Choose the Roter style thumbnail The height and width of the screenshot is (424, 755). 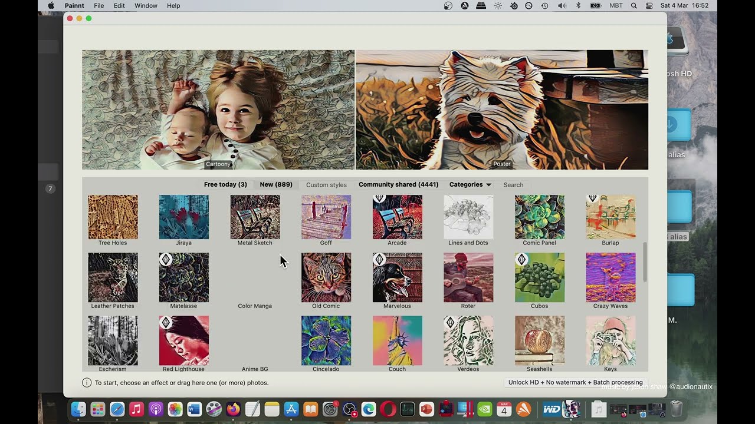(x=468, y=277)
